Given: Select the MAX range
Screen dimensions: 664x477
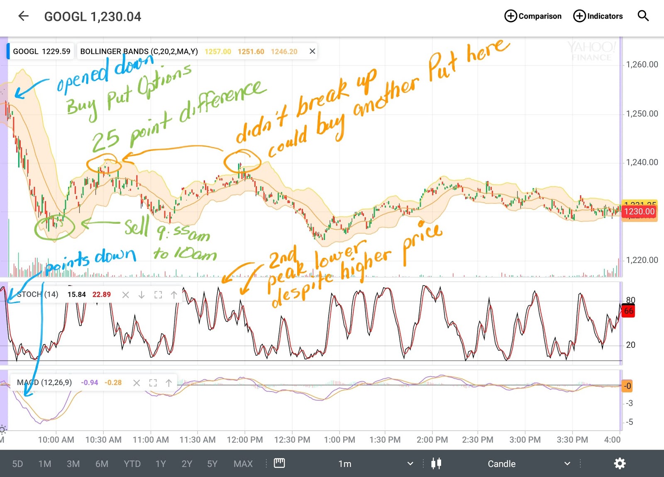Looking at the screenshot, I should (243, 464).
